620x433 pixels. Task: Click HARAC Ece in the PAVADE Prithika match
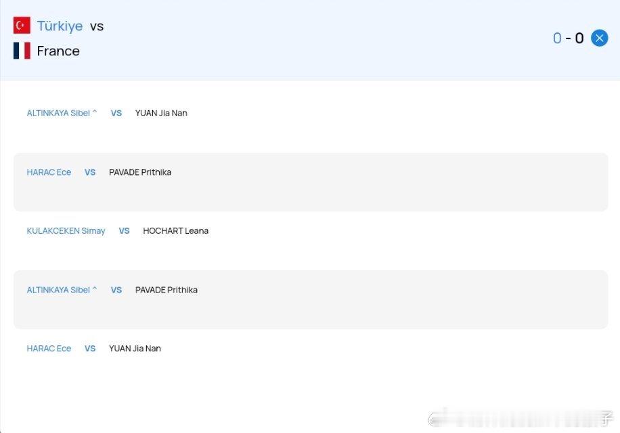[x=49, y=172]
